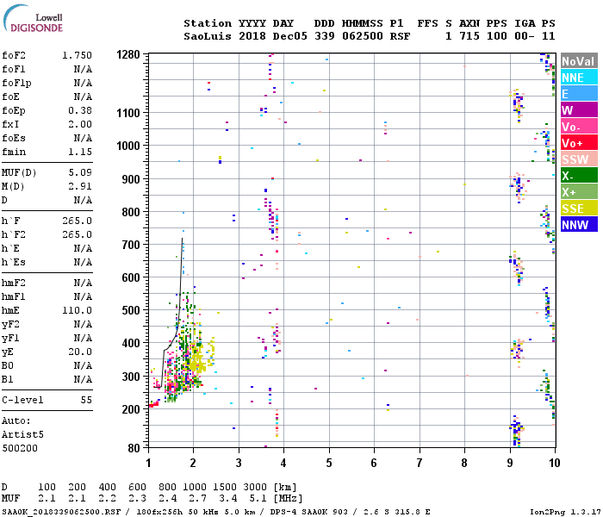Select the SSE yellow legend swatch
The image size is (603, 517).
(579, 209)
